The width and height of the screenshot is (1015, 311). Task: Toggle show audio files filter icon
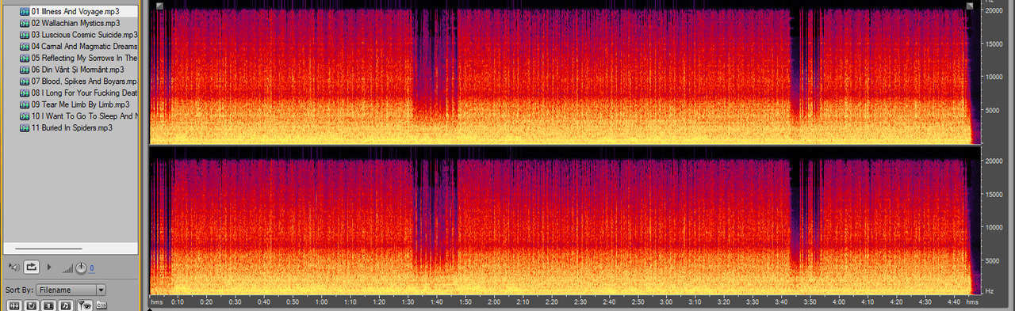pos(13,305)
